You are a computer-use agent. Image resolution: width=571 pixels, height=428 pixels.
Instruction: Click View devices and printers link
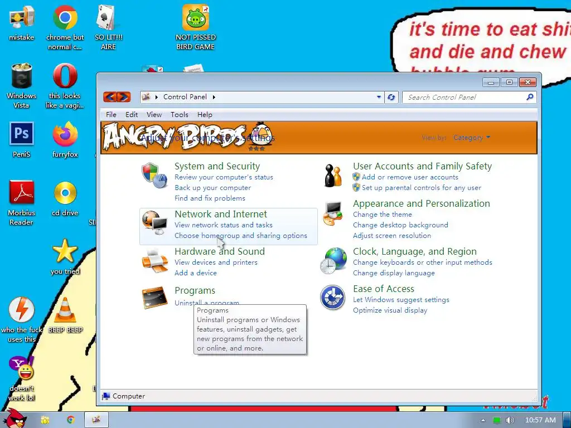click(216, 262)
